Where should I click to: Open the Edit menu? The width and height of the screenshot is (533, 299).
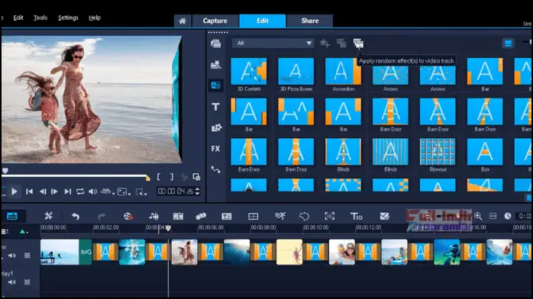(x=18, y=18)
